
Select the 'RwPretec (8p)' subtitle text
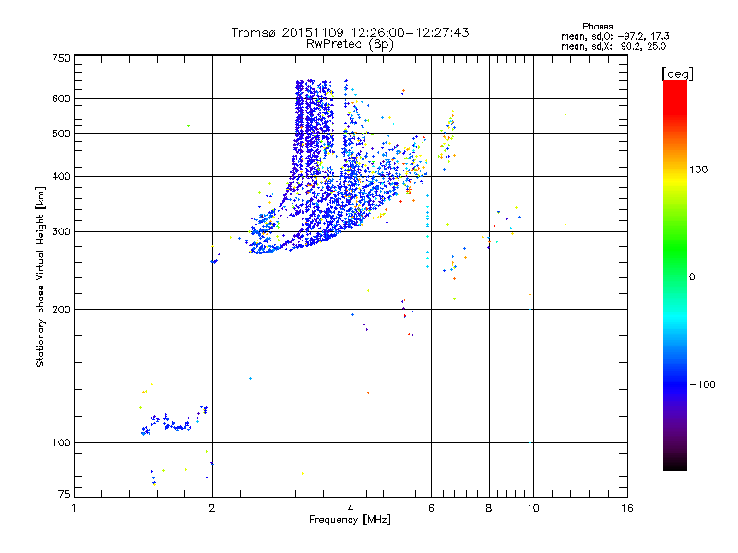coord(351,44)
